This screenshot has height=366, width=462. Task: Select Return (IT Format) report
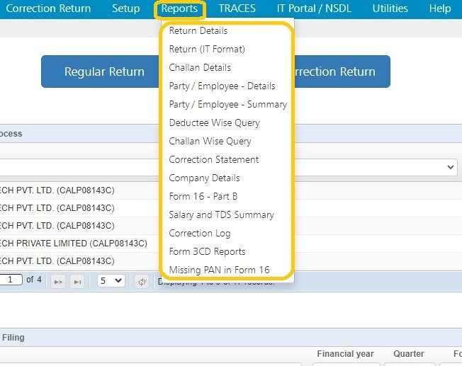tap(207, 49)
